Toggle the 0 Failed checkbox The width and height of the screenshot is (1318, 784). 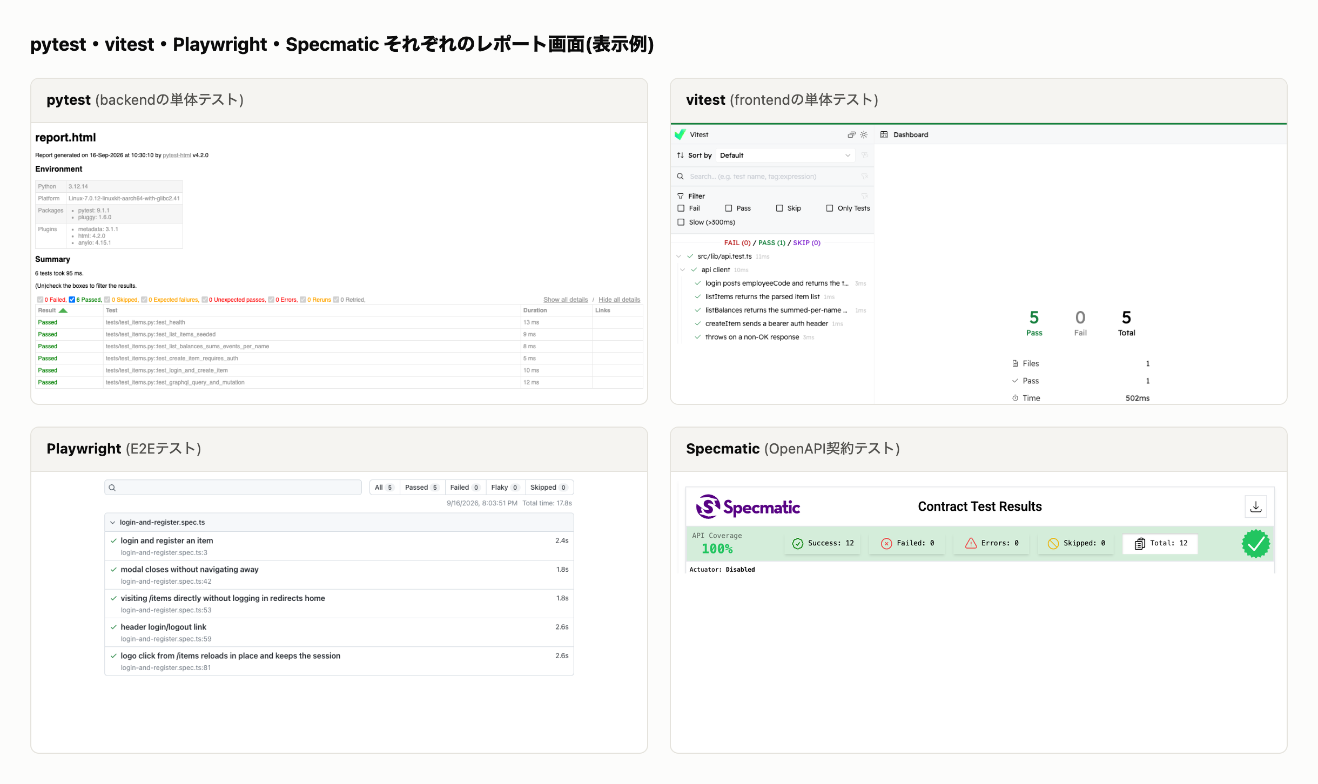(40, 300)
